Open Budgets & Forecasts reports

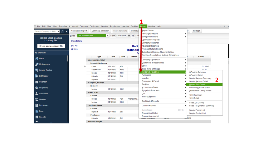point(163,90)
